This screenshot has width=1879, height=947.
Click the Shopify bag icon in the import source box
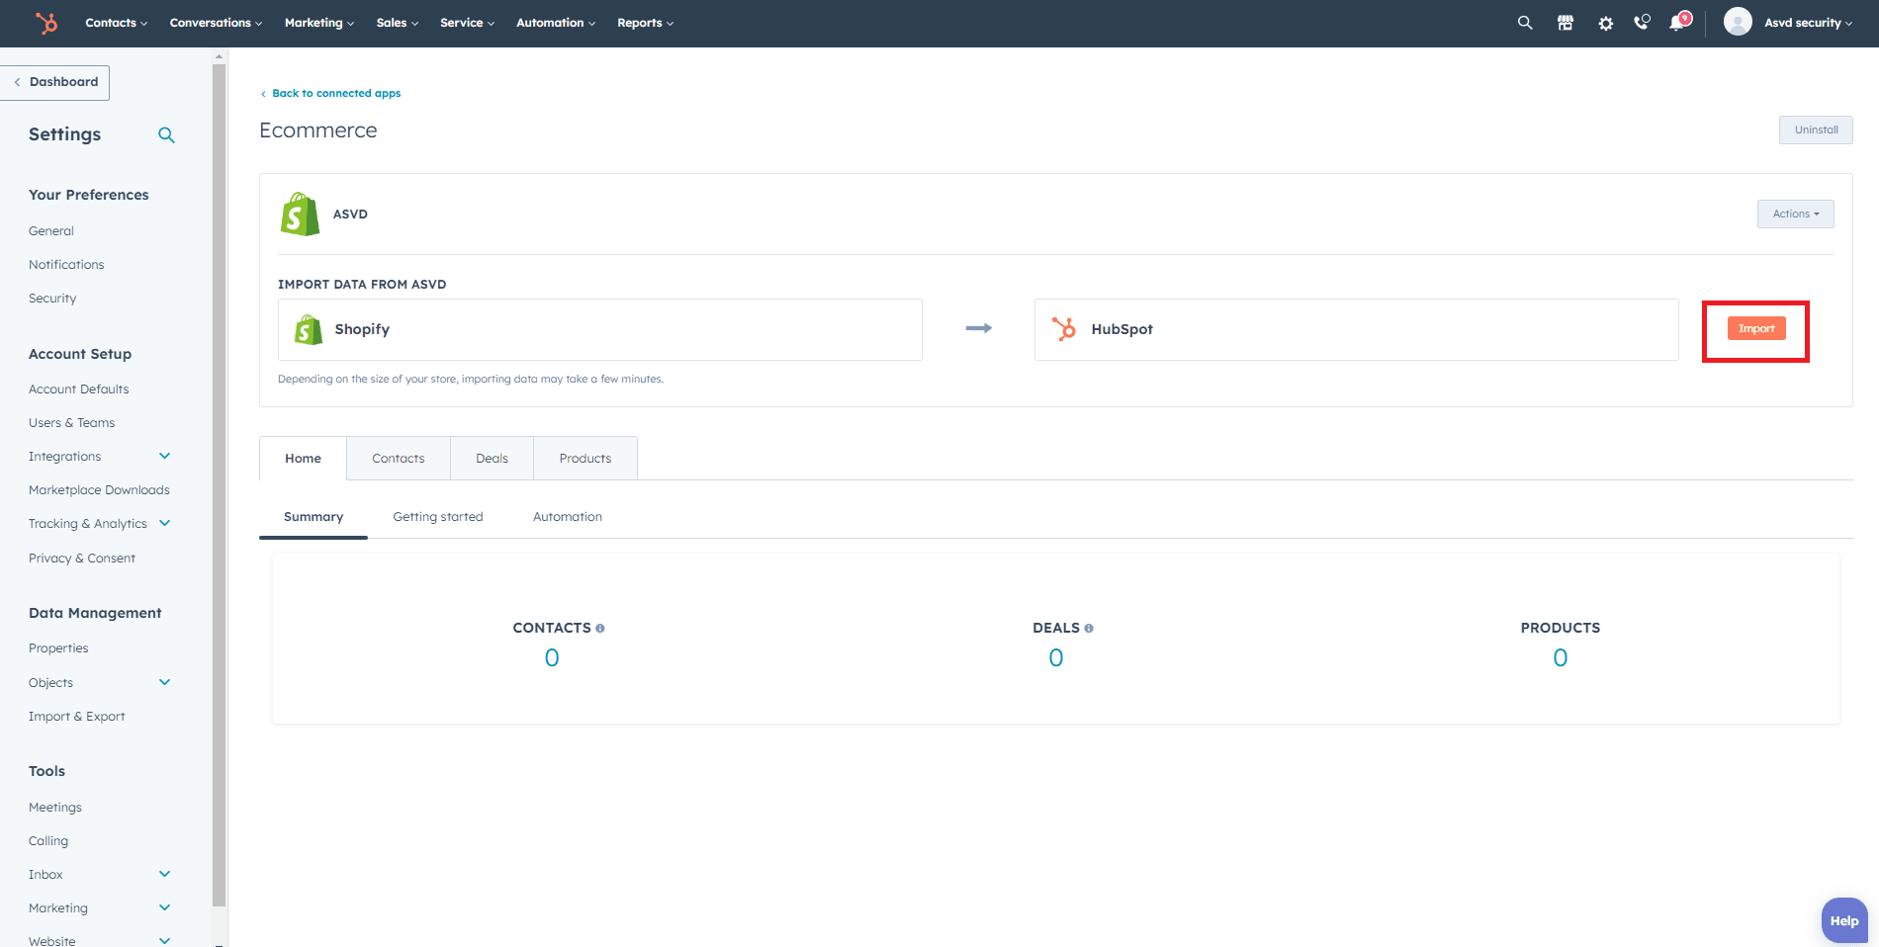click(x=309, y=329)
